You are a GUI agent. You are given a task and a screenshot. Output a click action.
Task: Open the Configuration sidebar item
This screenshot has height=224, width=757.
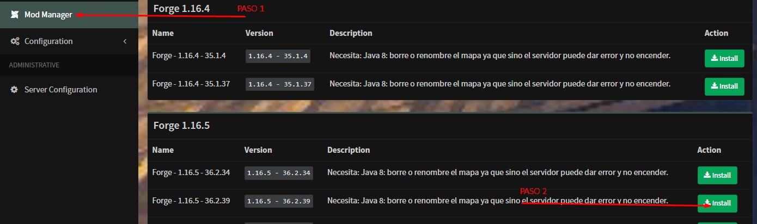click(x=69, y=41)
